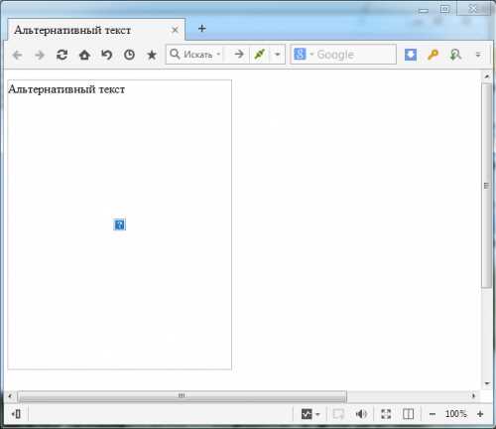This screenshot has height=429, width=496.
Task: Zoom in with the plus button
Action: coord(480,414)
